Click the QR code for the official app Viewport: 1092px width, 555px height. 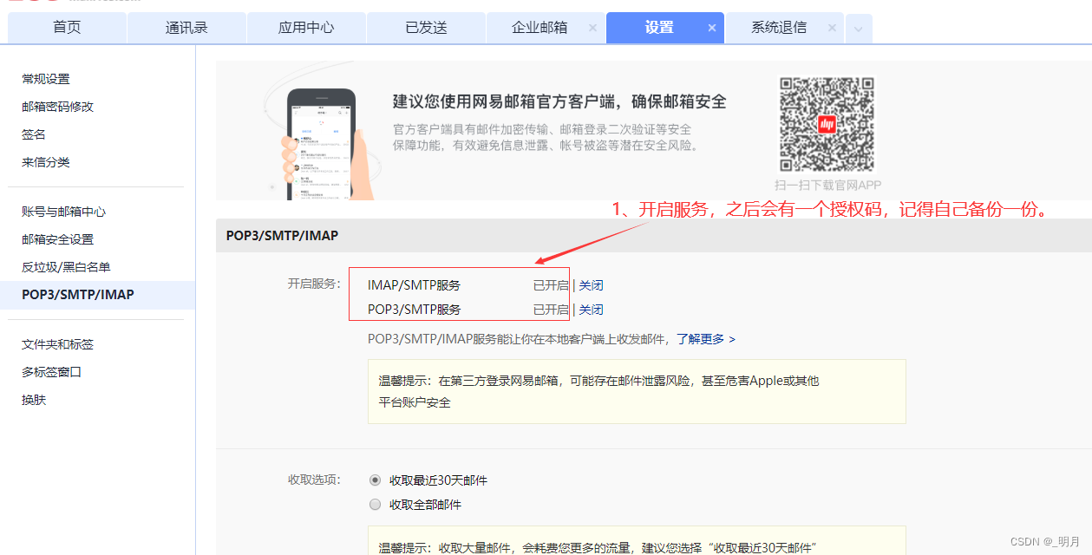(x=827, y=125)
